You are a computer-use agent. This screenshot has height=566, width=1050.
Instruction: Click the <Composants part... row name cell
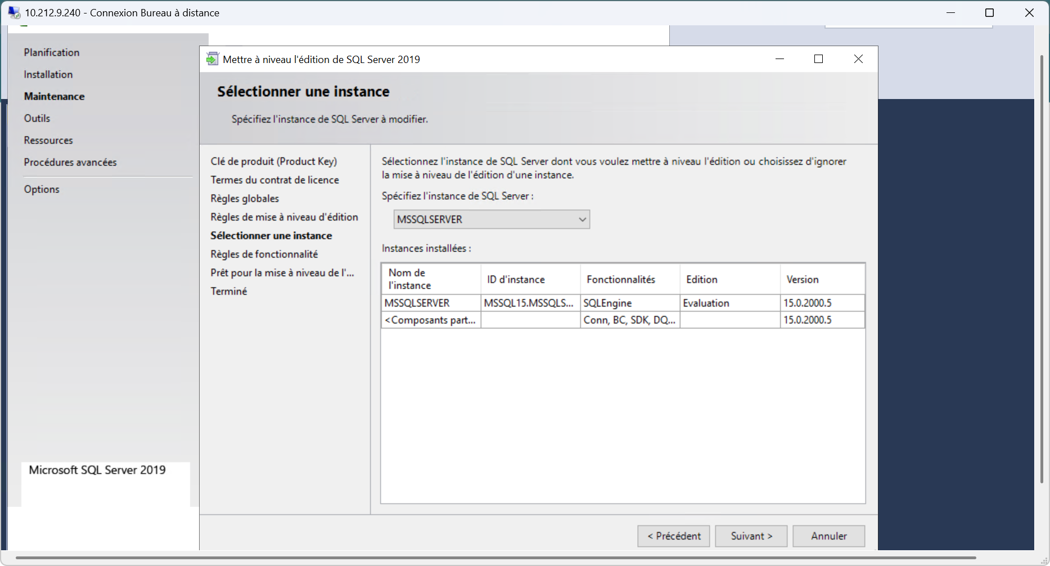[431, 320]
